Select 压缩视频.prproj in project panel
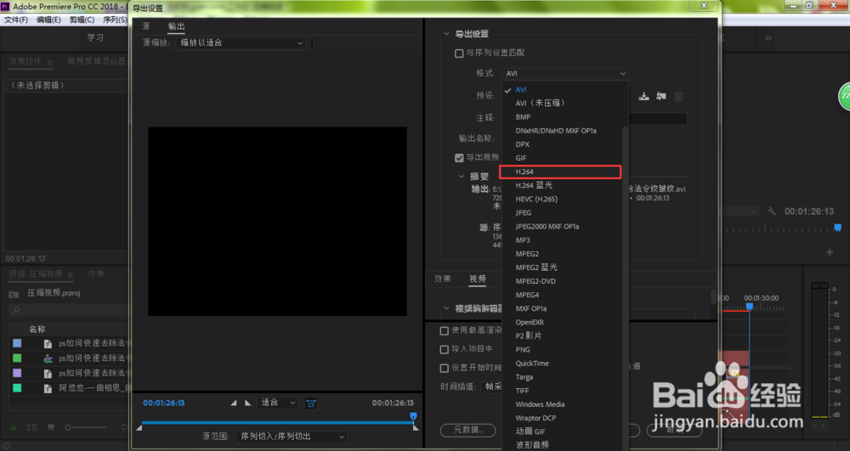The height and width of the screenshot is (451, 850). [x=54, y=293]
